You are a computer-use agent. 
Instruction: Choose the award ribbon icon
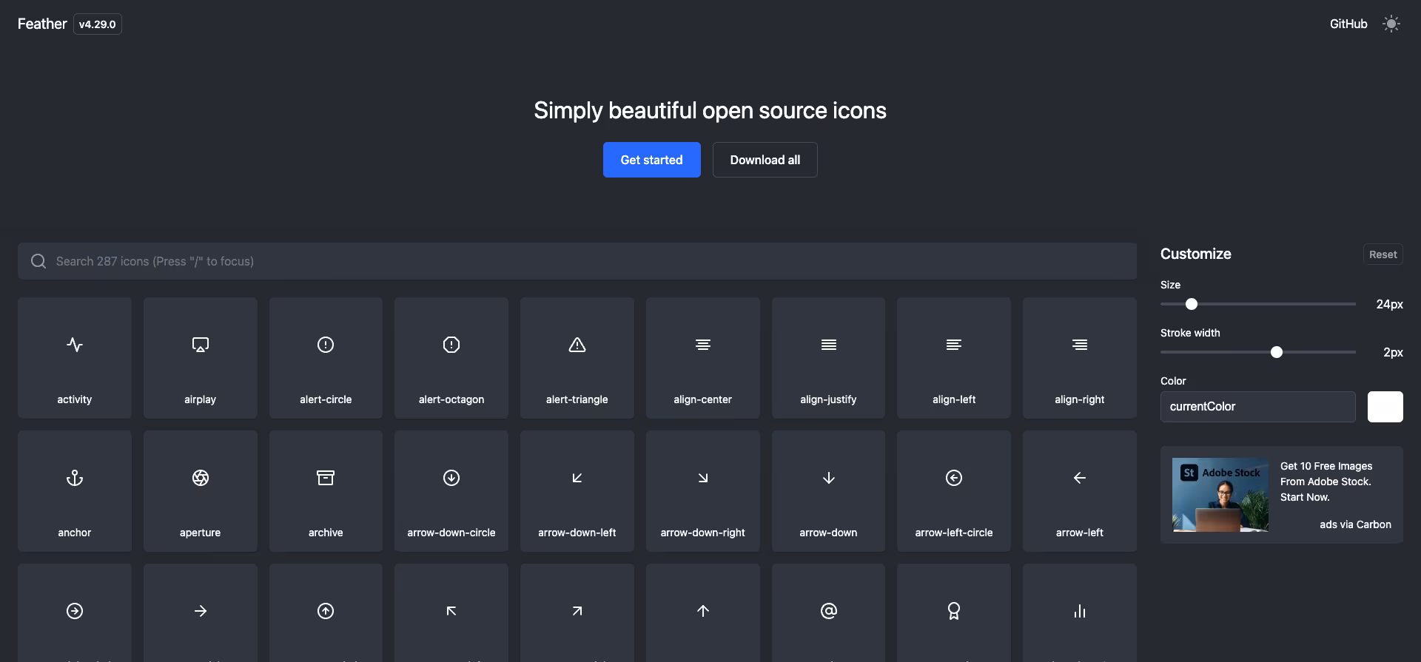(954, 612)
